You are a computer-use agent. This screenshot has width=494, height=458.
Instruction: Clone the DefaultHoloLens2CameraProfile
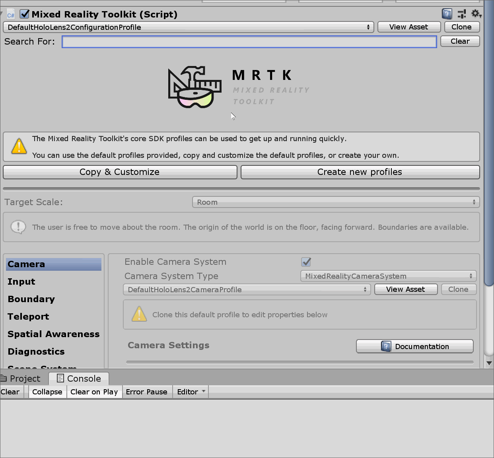point(459,289)
